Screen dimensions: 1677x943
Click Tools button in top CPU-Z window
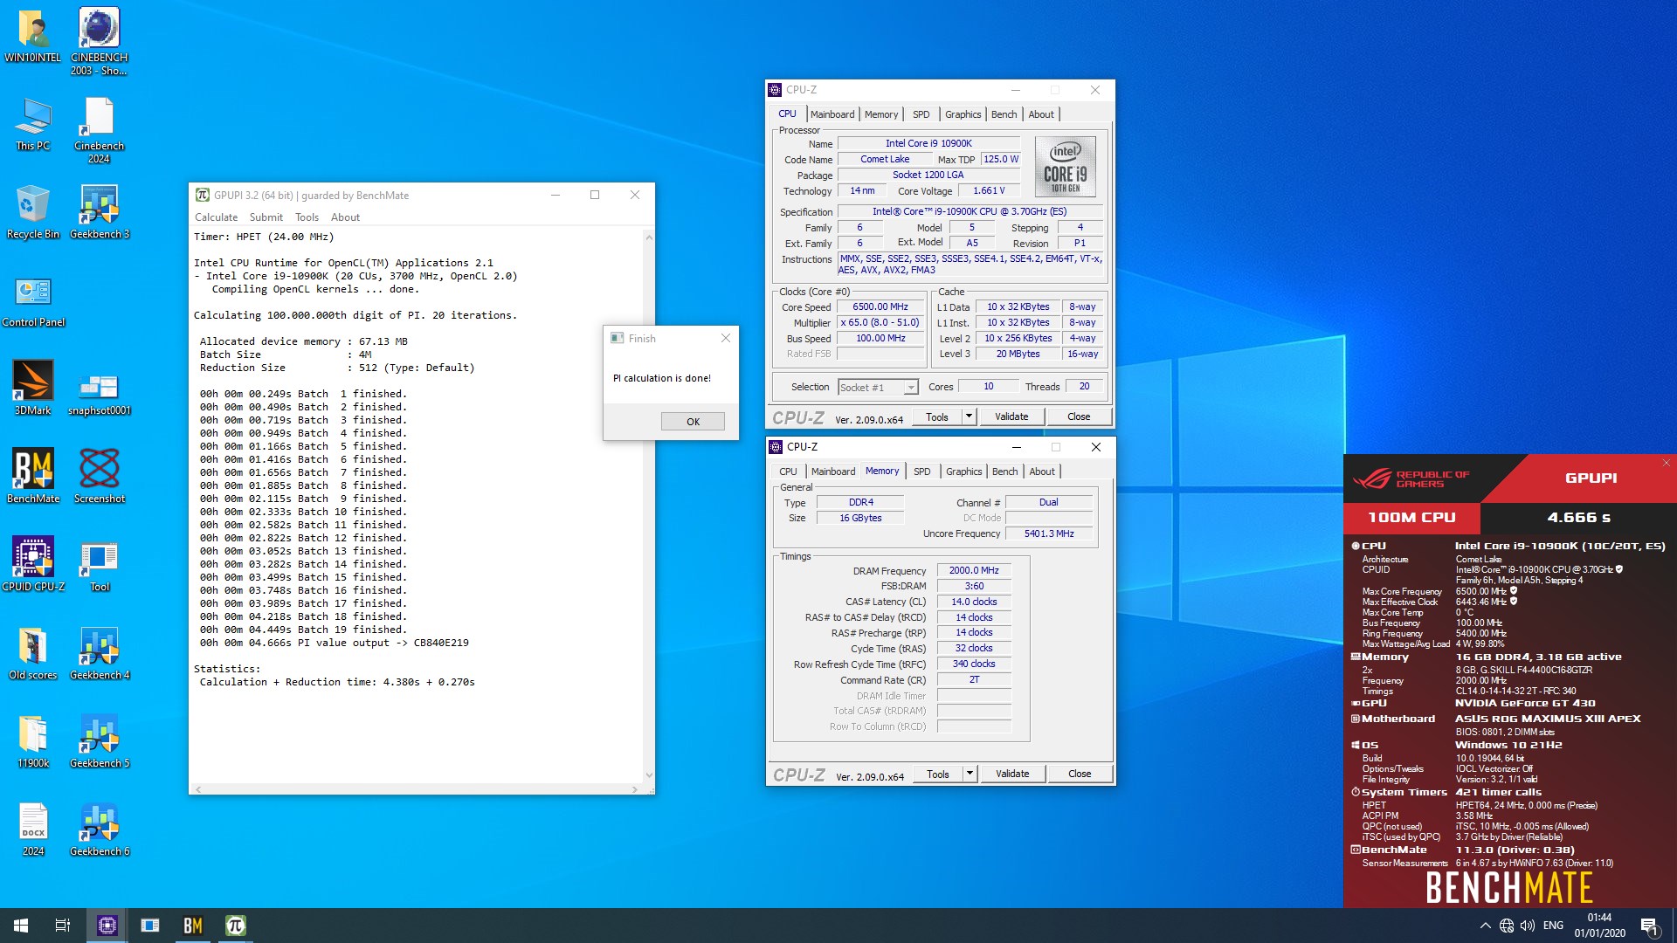click(x=937, y=416)
